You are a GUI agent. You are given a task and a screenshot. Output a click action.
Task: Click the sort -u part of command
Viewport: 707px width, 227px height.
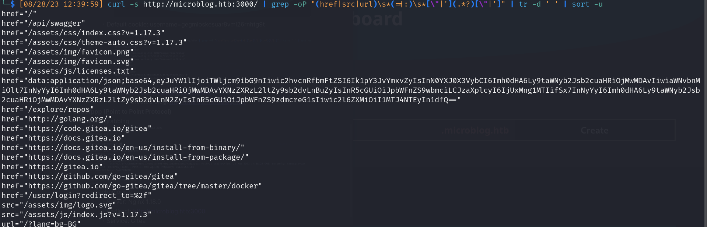click(x=587, y=4)
